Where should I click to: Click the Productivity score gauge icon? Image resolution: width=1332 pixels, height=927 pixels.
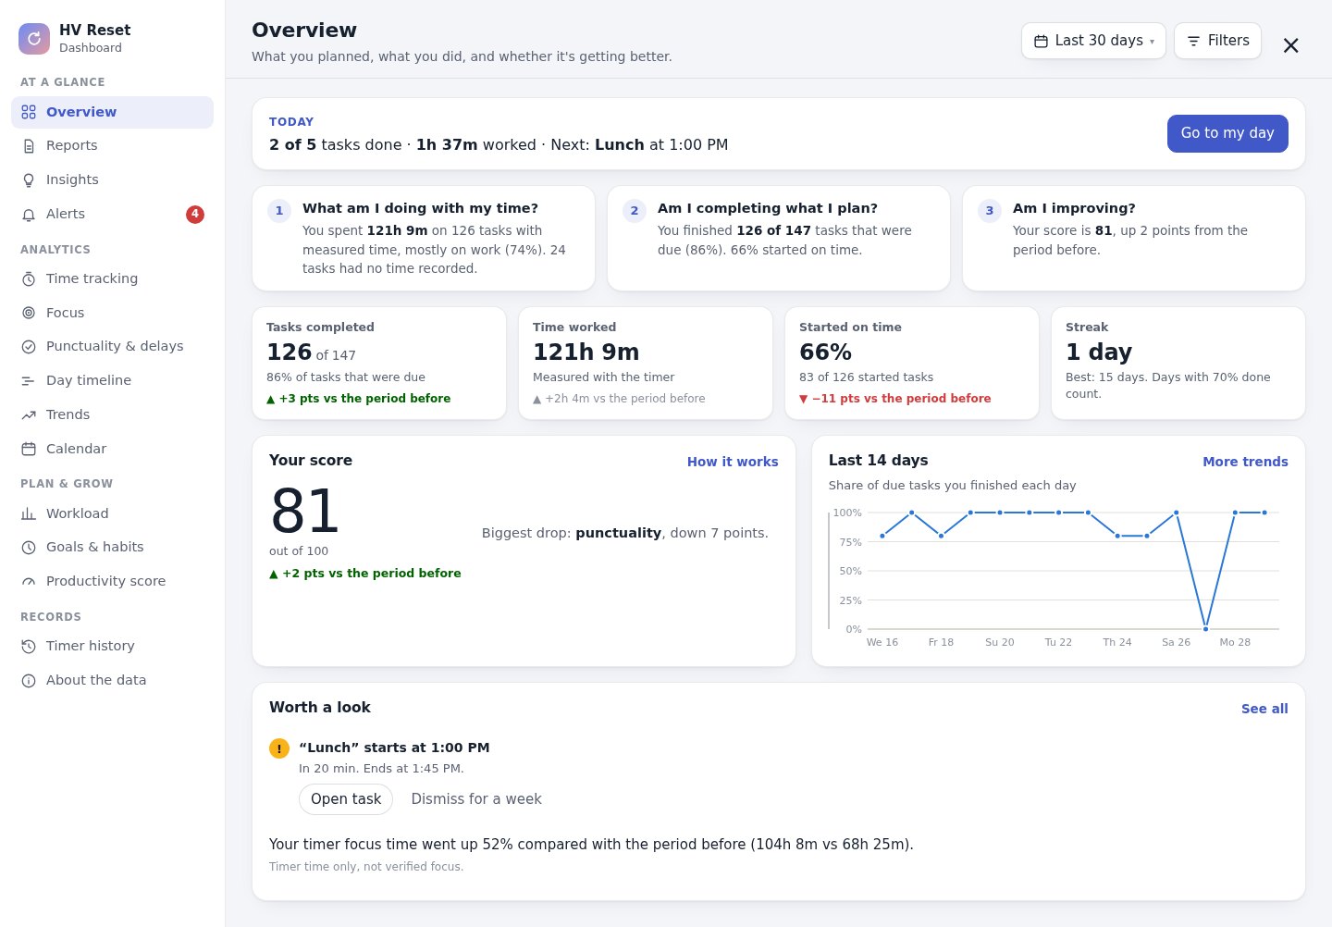(29, 582)
